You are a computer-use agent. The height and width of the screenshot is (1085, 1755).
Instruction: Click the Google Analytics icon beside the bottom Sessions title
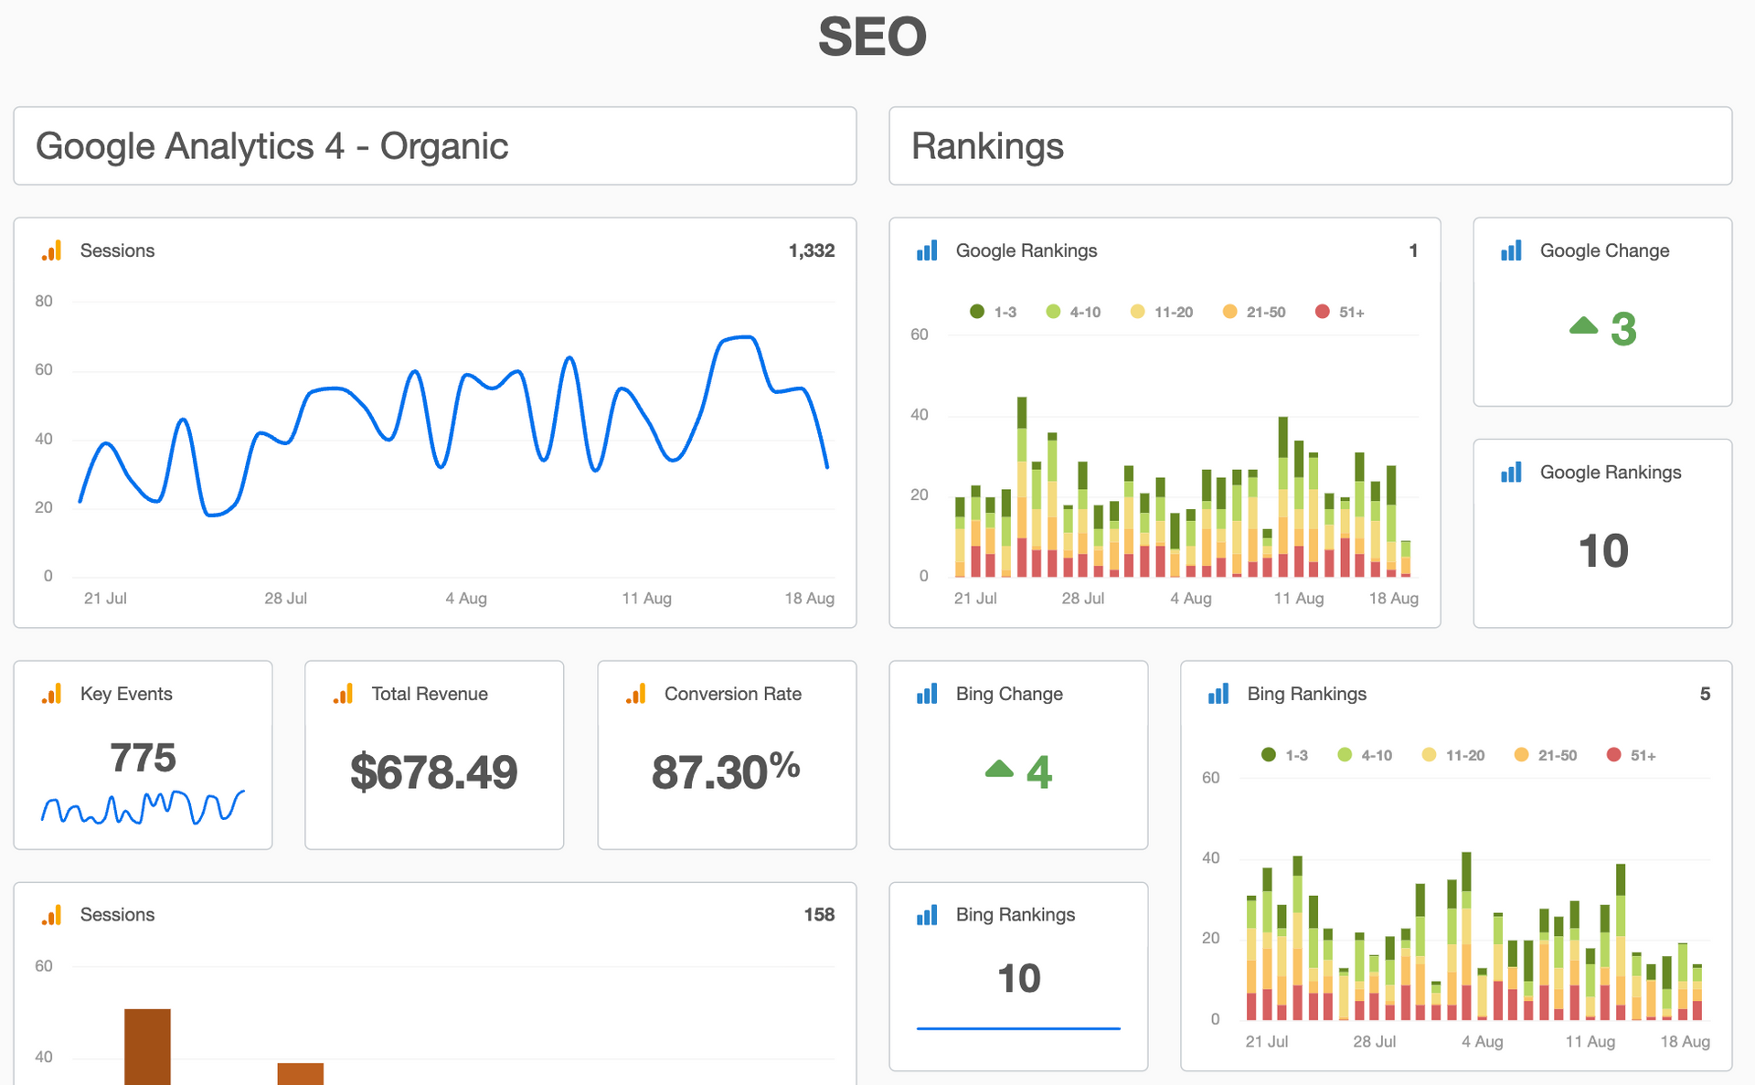coord(52,915)
